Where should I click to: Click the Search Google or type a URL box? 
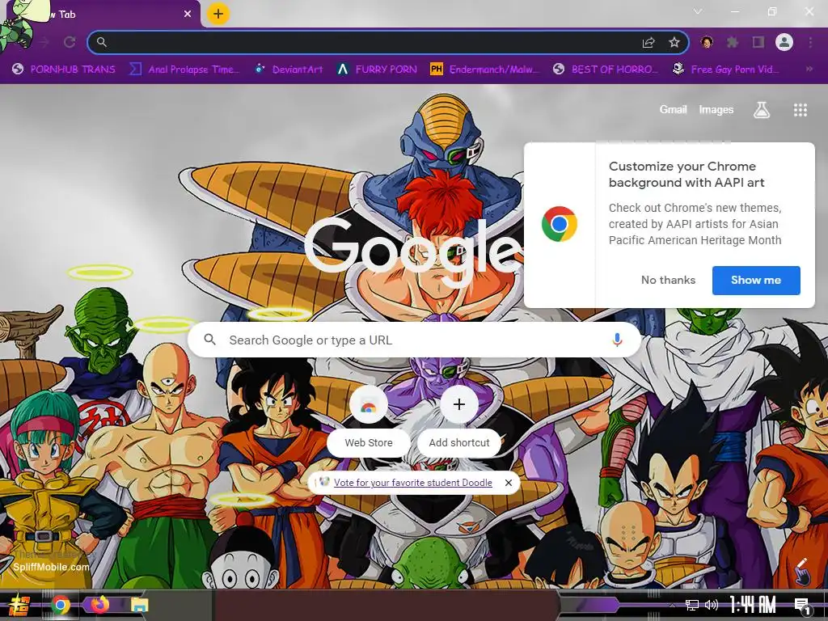[415, 340]
